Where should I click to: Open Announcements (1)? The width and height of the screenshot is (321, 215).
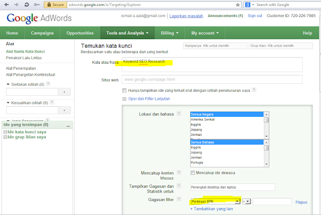click(x=225, y=16)
